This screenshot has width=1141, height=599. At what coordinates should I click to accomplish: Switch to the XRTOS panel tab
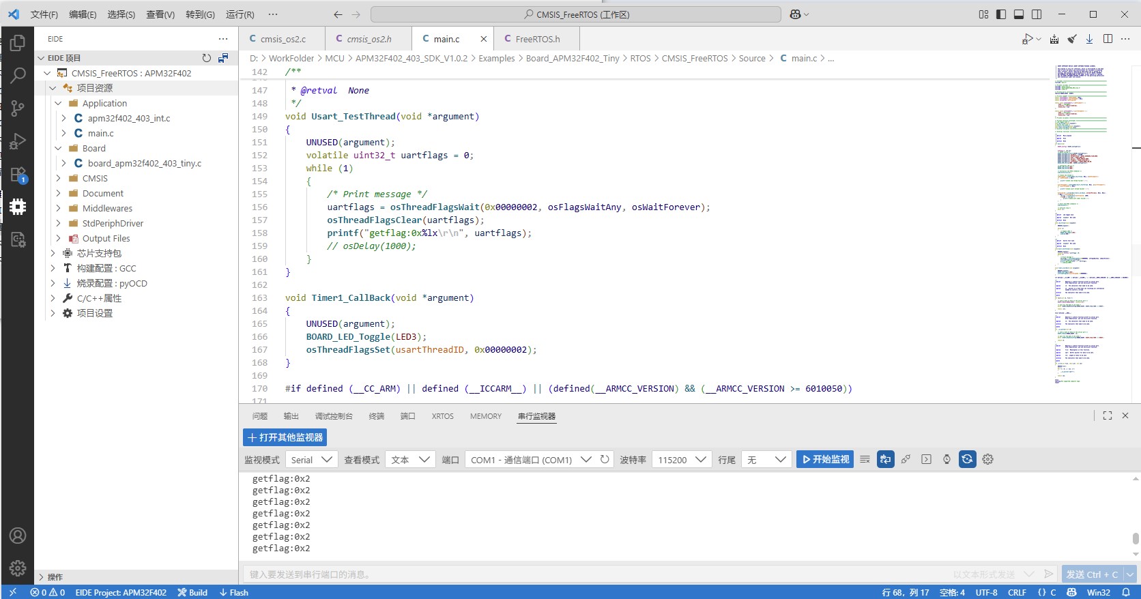[x=442, y=416]
